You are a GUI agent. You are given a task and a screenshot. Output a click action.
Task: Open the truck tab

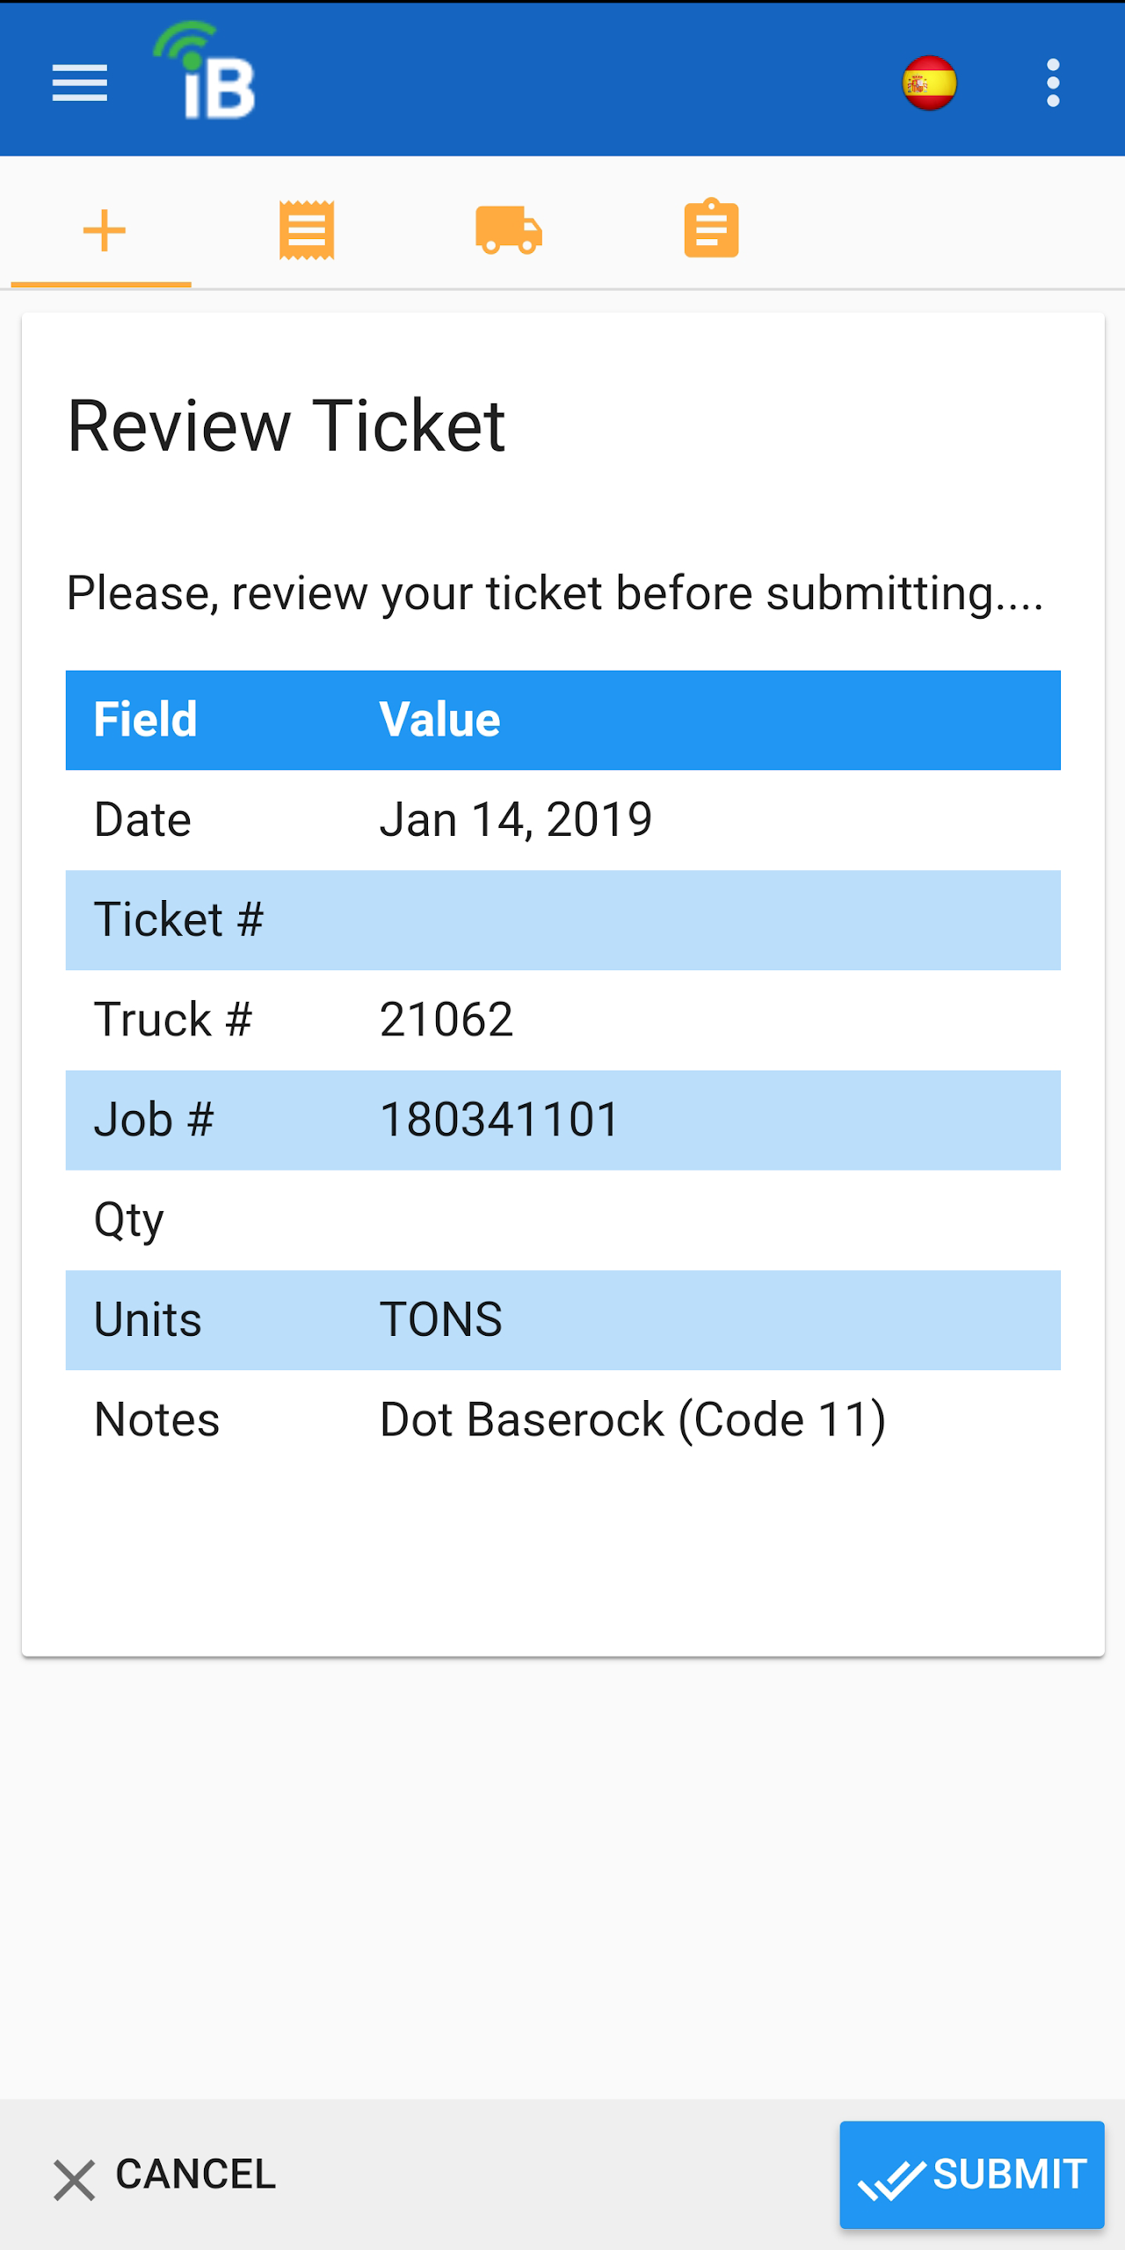tap(508, 230)
